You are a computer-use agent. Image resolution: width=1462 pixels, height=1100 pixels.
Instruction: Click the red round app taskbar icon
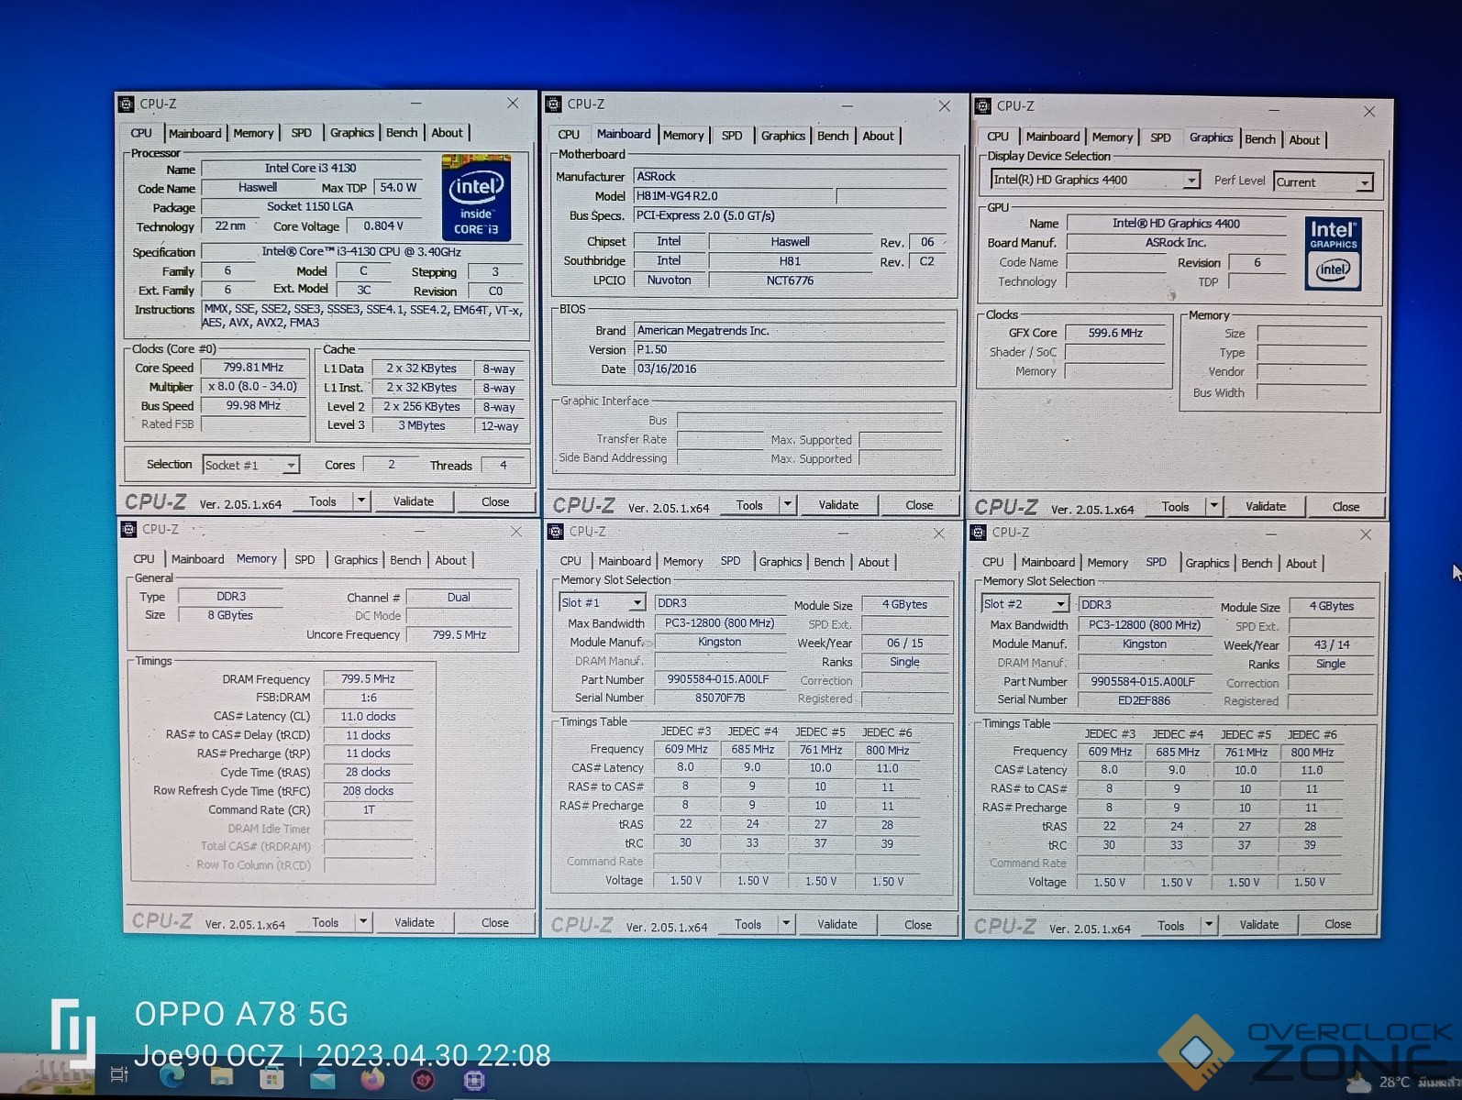(423, 1080)
